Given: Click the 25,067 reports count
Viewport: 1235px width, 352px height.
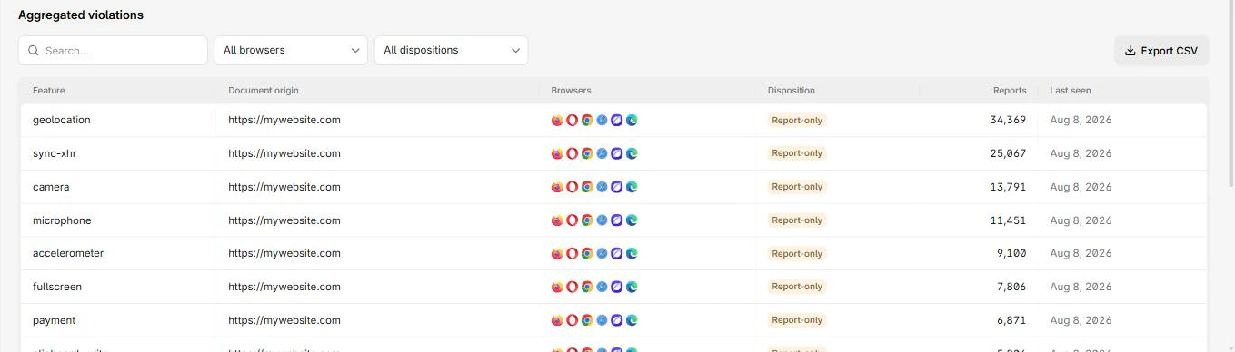Looking at the screenshot, I should [1008, 153].
